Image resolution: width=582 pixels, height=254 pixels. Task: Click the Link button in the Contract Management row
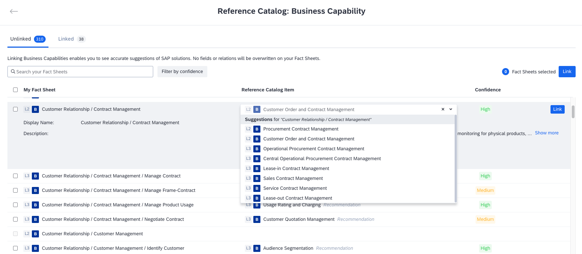click(558, 109)
